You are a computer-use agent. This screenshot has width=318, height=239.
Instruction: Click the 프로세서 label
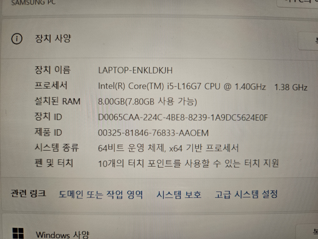[x=51, y=85]
